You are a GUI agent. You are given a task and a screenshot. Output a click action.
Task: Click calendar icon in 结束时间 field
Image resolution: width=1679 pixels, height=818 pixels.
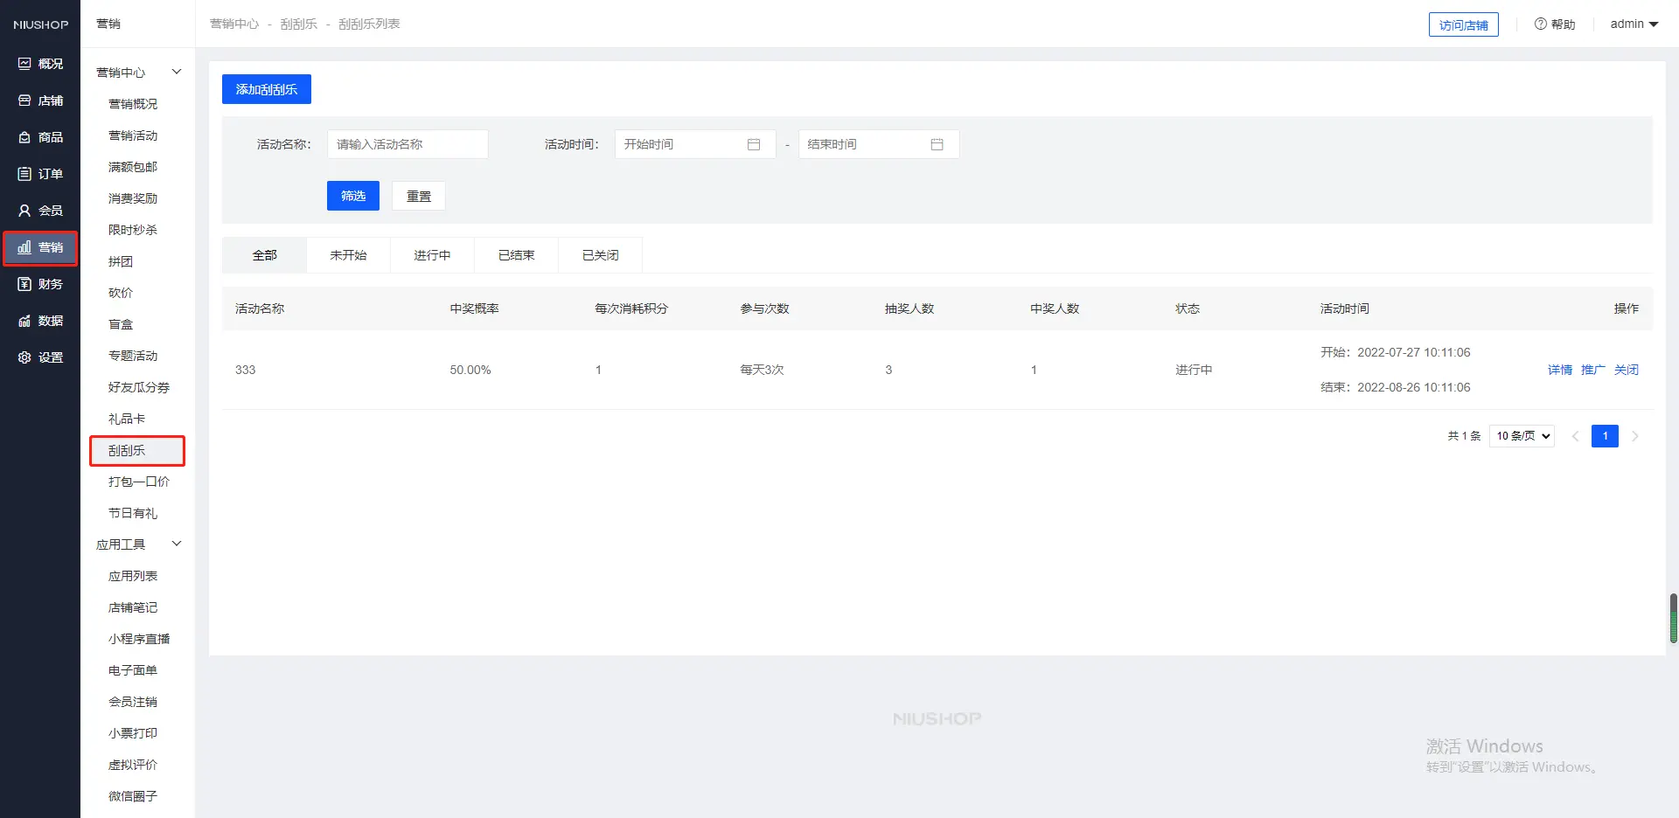coord(937,144)
